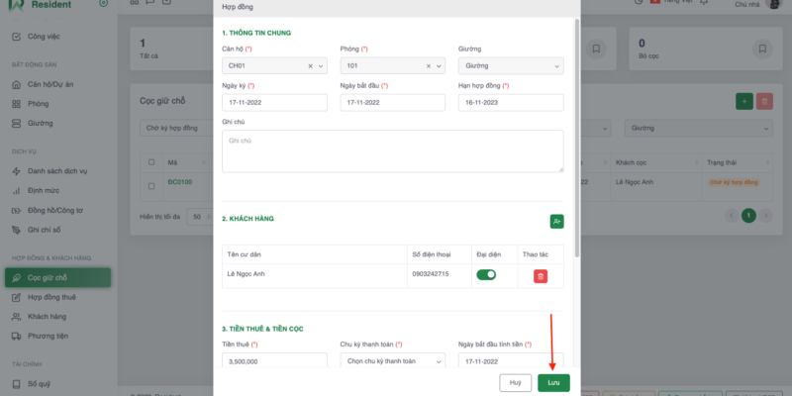Screen dimensions: 792x396
Task: Click the red delete button beside the plus button
Action: tap(764, 101)
